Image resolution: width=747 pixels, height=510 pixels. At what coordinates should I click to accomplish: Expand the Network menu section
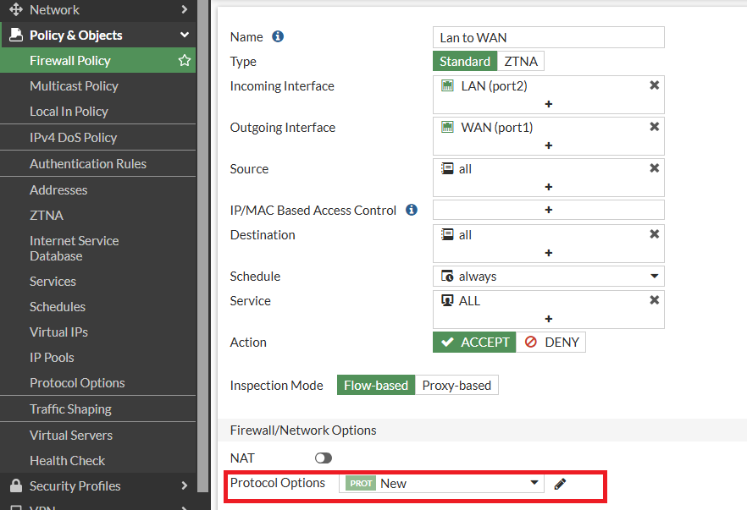click(x=98, y=10)
